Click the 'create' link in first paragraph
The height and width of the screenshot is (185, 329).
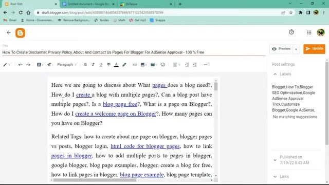[x=84, y=95]
